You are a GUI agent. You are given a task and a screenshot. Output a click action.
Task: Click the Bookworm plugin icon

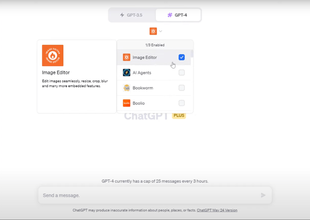point(126,88)
